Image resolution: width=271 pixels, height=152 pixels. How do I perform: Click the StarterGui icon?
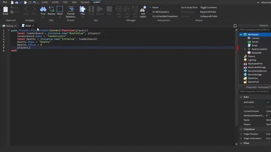click(245, 78)
